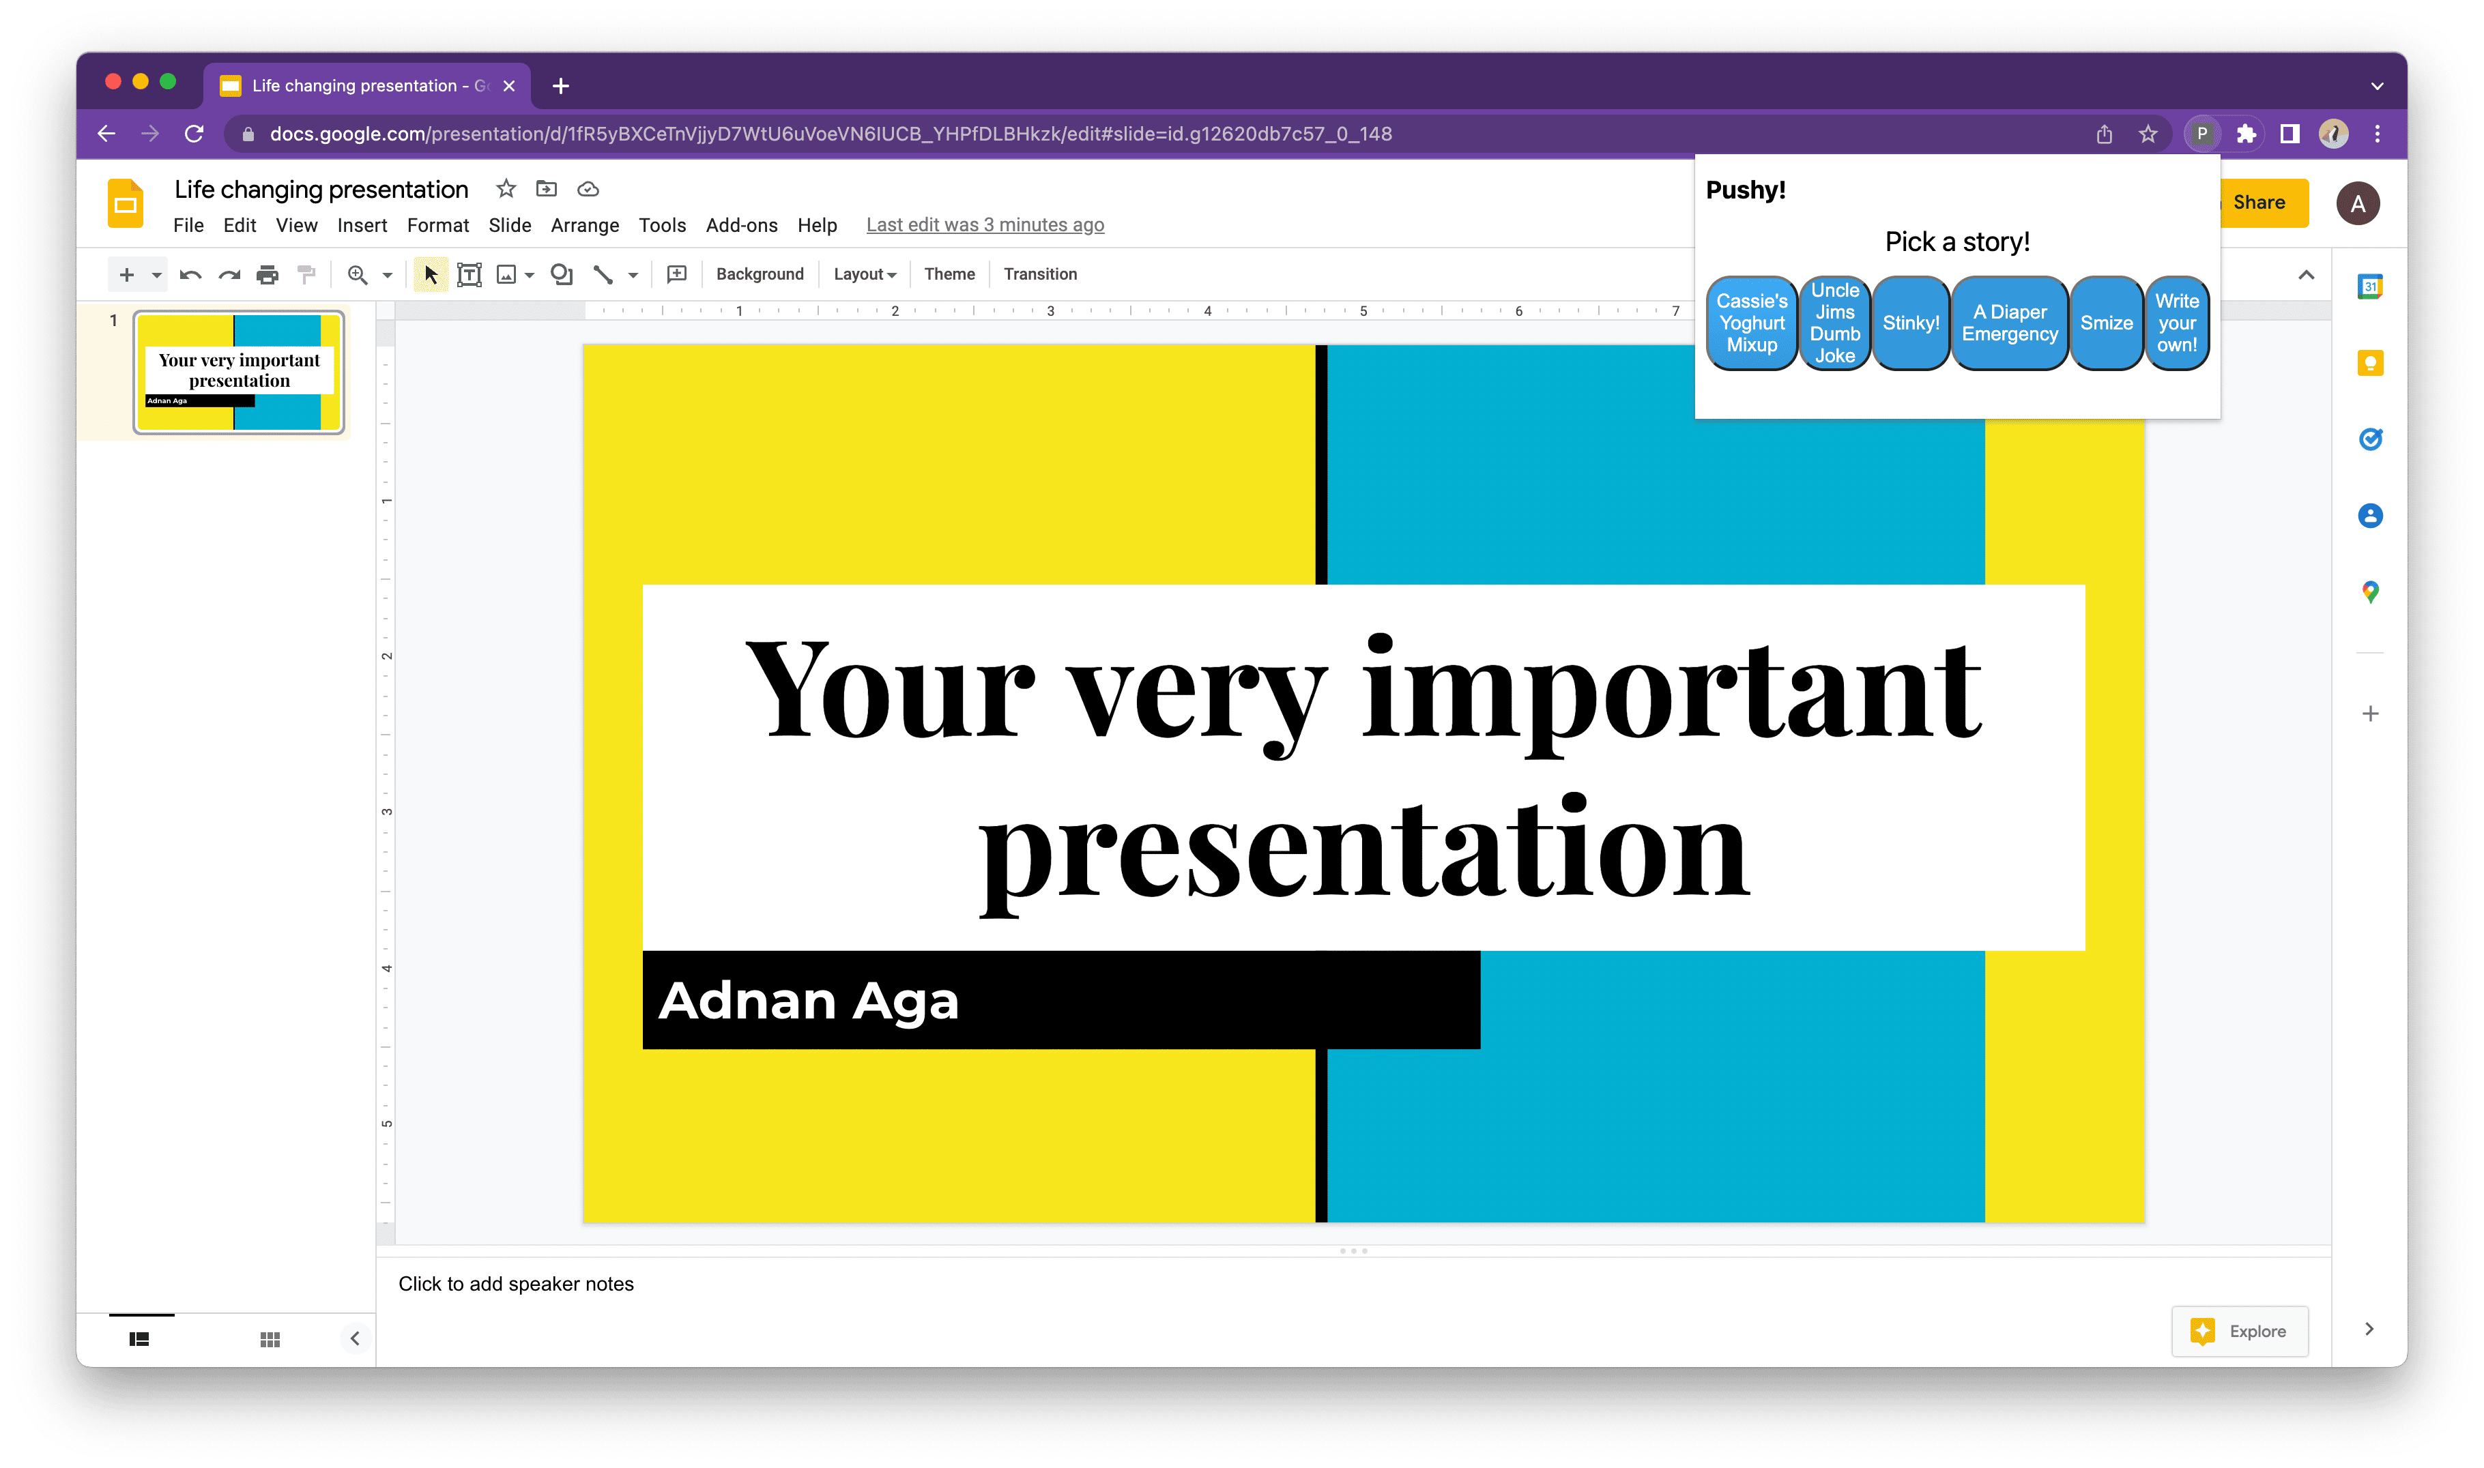The height and width of the screenshot is (1468, 2484).
Task: Open Google Keep in side panel
Action: pyautogui.click(x=2369, y=363)
